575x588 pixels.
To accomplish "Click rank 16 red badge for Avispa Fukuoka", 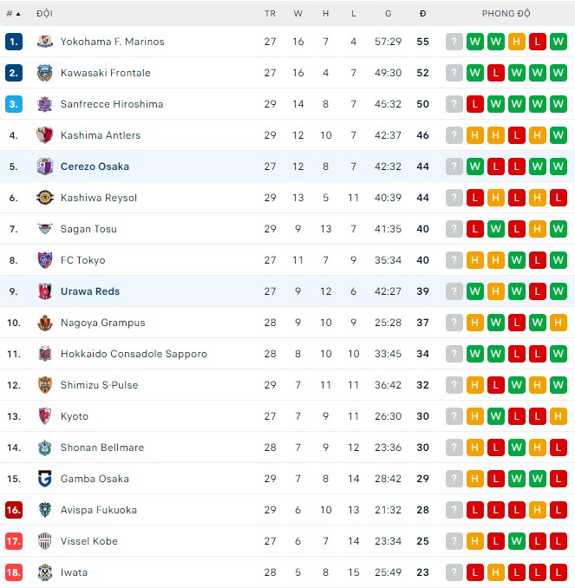I will coord(14,510).
